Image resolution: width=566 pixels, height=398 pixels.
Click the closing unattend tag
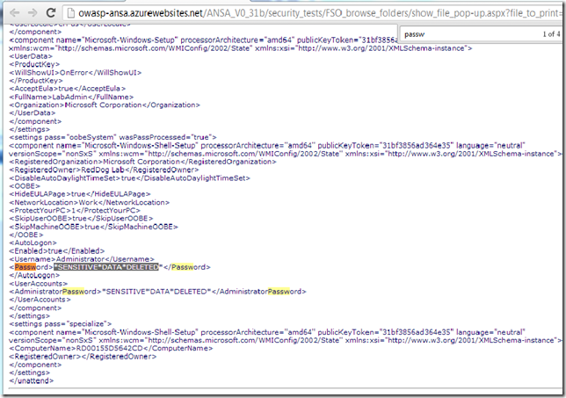pyautogui.click(x=31, y=381)
